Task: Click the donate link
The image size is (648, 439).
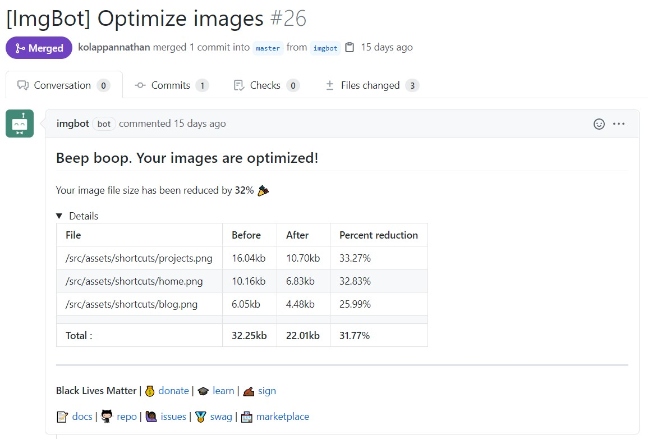Action: click(x=173, y=391)
